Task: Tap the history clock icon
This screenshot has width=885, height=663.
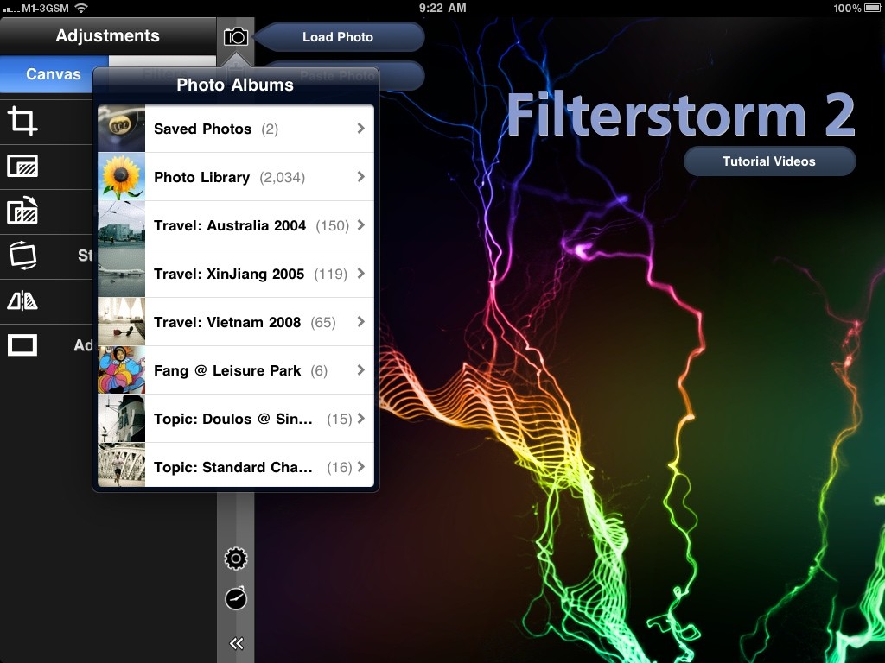Action: (236, 598)
